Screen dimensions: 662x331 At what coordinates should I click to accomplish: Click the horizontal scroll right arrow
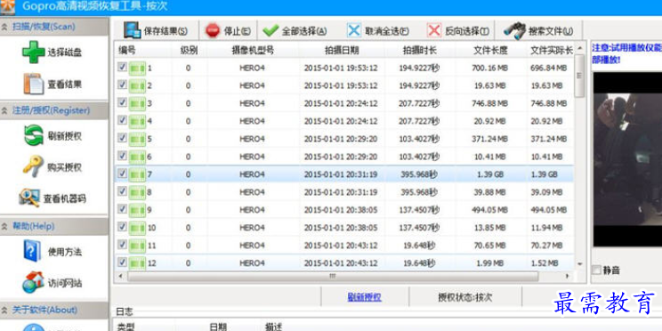(x=568, y=276)
